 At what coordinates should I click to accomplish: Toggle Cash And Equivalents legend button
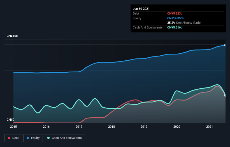click(64, 138)
